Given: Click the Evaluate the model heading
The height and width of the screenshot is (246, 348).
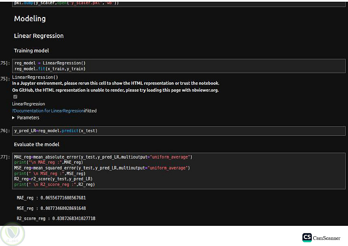Looking at the screenshot, I should [x=37, y=144].
